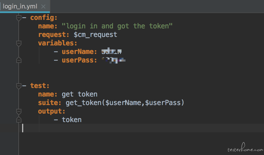Click the variables key text

click(x=58, y=43)
